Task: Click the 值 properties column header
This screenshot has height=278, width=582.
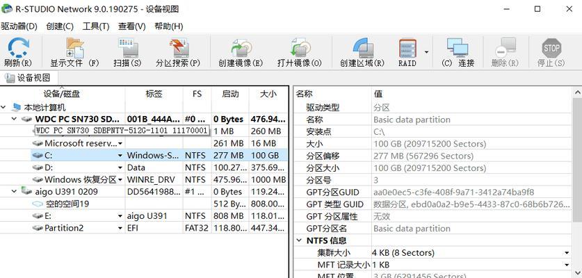Action: click(471, 94)
